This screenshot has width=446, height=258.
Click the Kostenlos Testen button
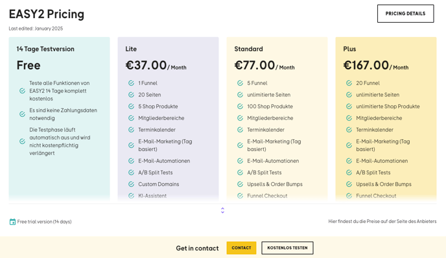pos(287,248)
